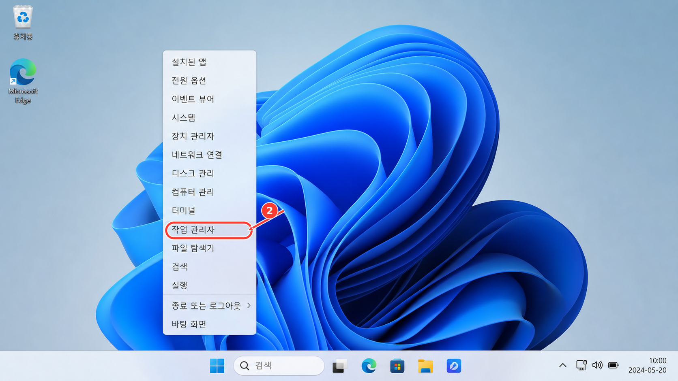Image resolution: width=678 pixels, height=381 pixels.
Task: Open network status tray icon
Action: coord(581,365)
